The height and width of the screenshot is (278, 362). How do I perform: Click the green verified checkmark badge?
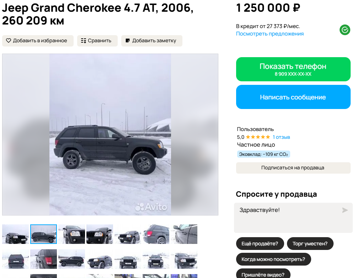345,30
